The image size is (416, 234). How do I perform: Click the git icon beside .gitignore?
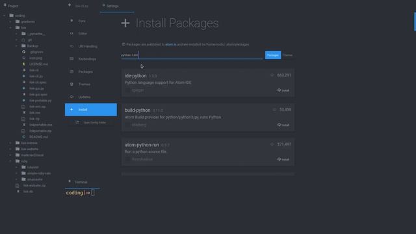(x=24, y=52)
